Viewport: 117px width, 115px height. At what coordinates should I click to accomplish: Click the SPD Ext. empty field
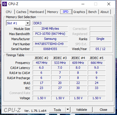[101, 44]
